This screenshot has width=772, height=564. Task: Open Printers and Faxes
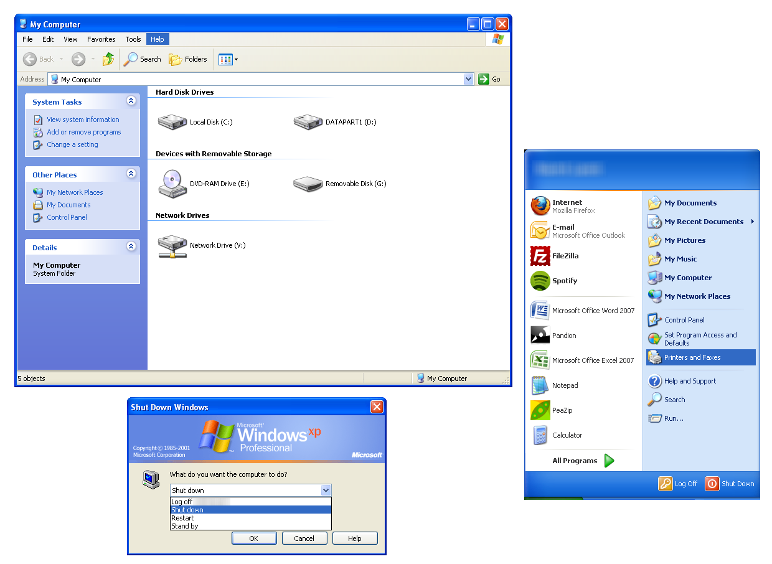[x=700, y=357]
